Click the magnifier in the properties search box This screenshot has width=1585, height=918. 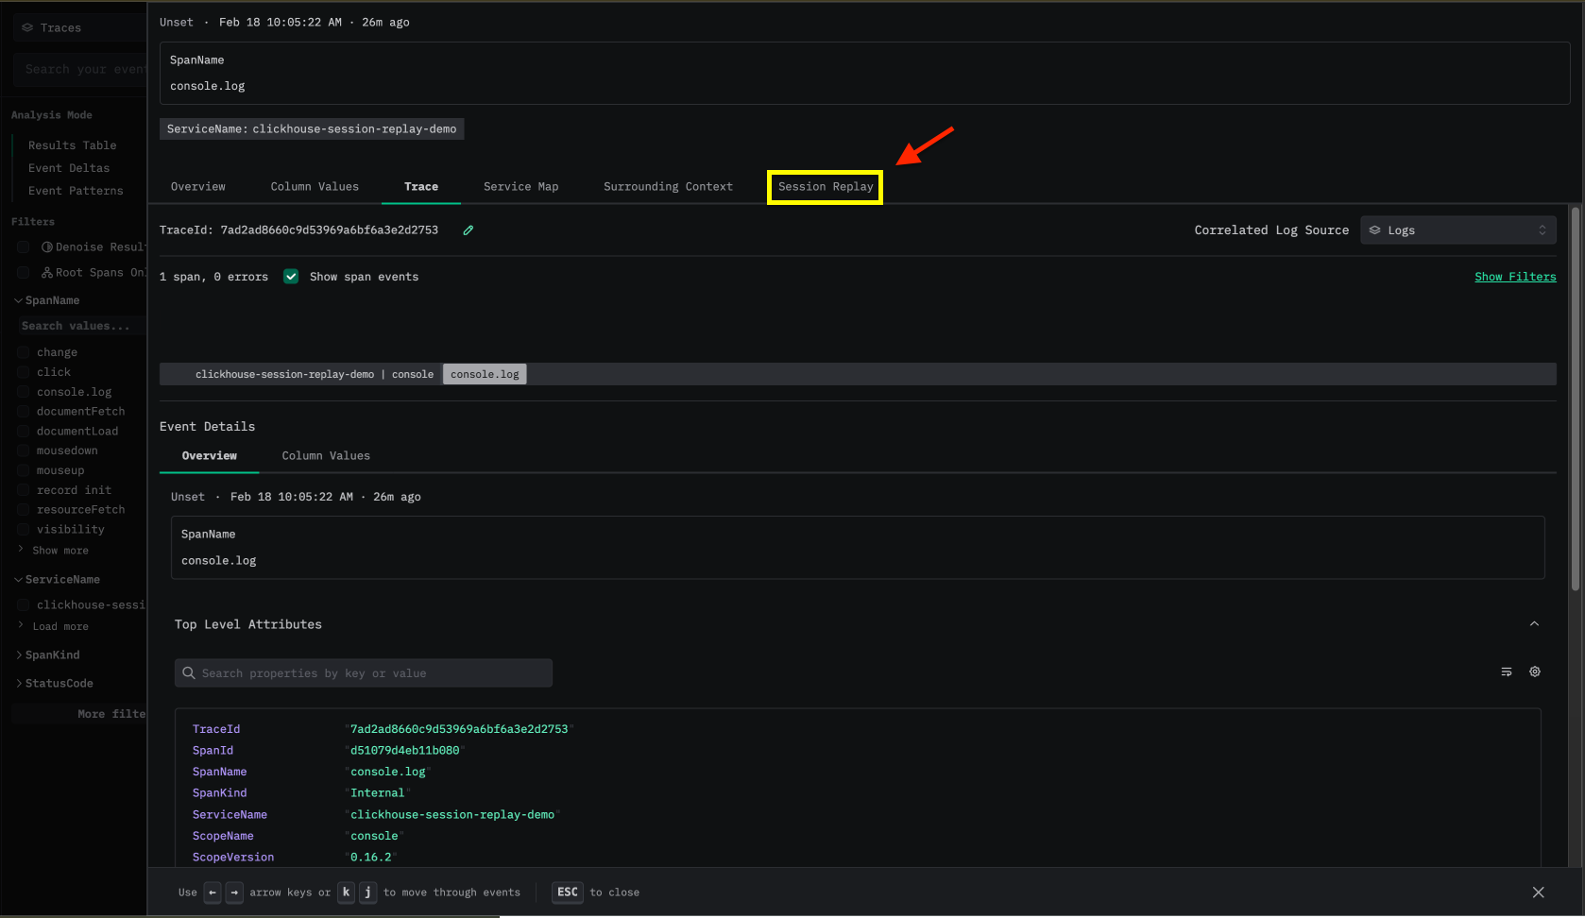tap(189, 672)
